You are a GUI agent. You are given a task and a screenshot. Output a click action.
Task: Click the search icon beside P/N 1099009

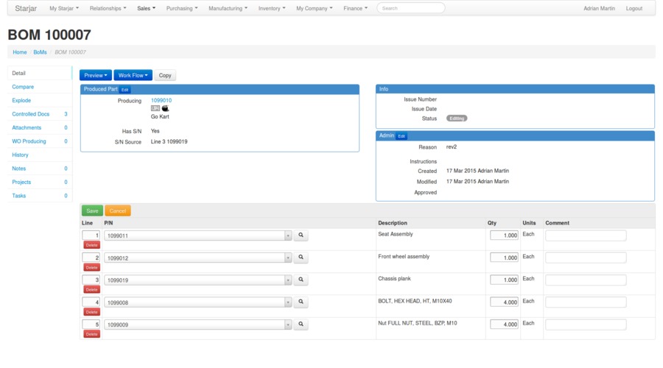301,324
